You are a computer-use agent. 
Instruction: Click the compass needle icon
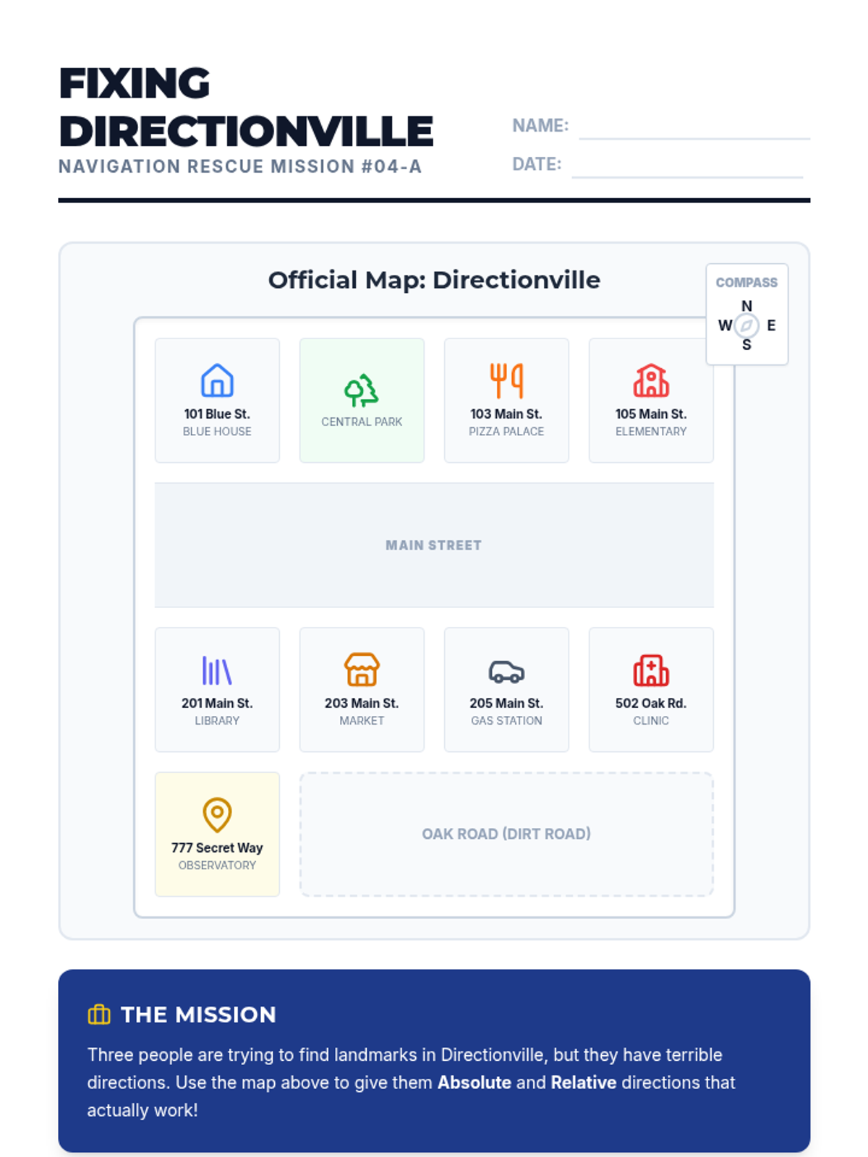pos(746,325)
